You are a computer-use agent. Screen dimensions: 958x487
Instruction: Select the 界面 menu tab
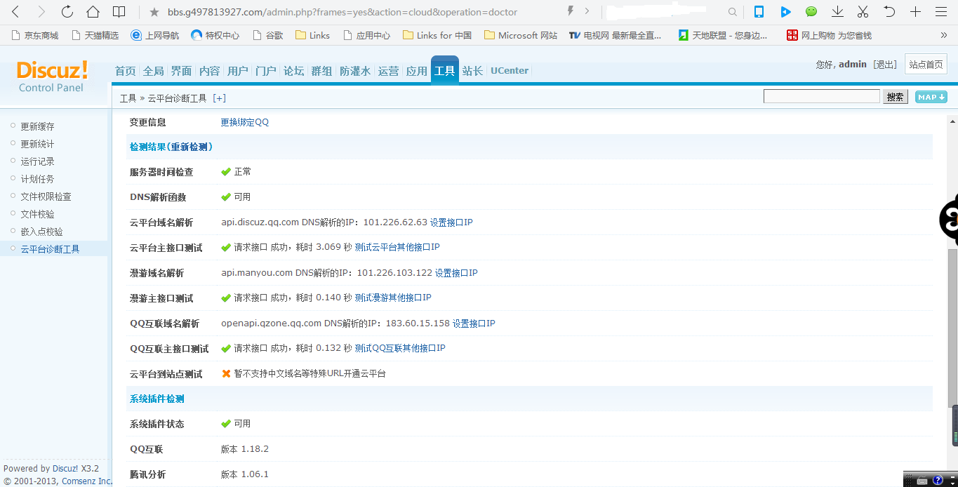182,71
